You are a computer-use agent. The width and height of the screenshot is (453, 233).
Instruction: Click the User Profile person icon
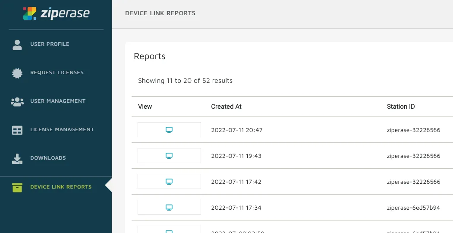(17, 44)
